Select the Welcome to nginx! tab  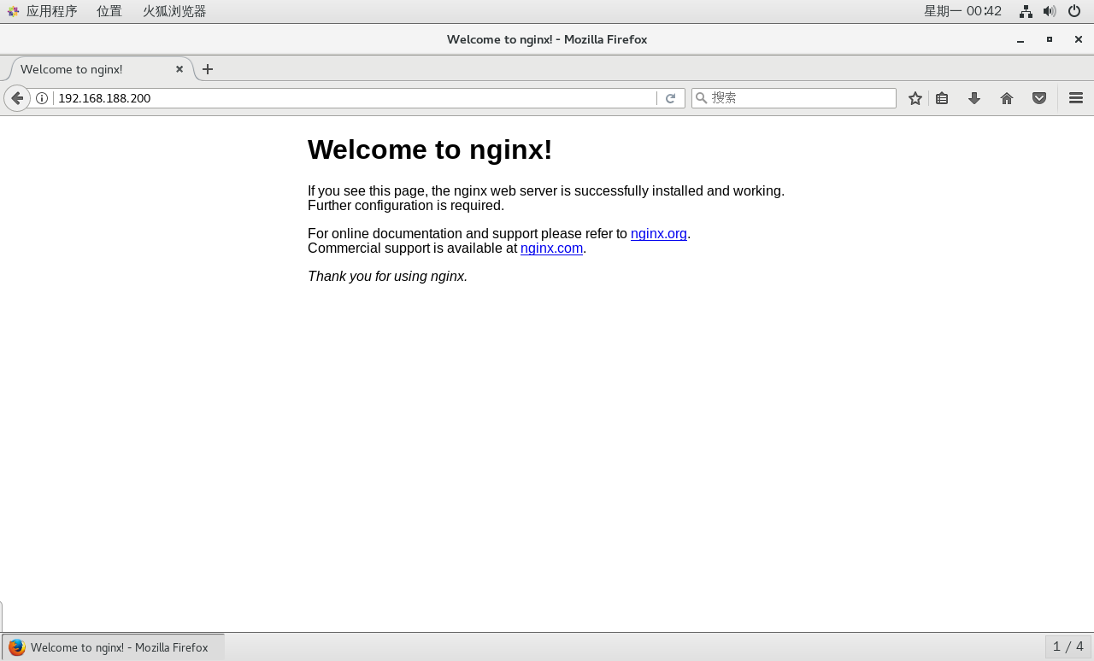pos(101,69)
